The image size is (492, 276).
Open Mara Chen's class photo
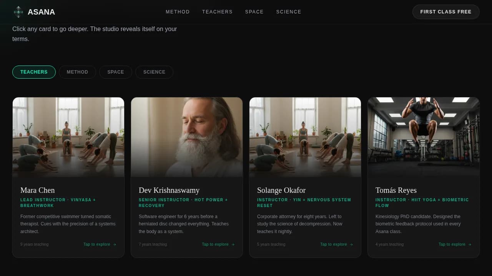68,137
